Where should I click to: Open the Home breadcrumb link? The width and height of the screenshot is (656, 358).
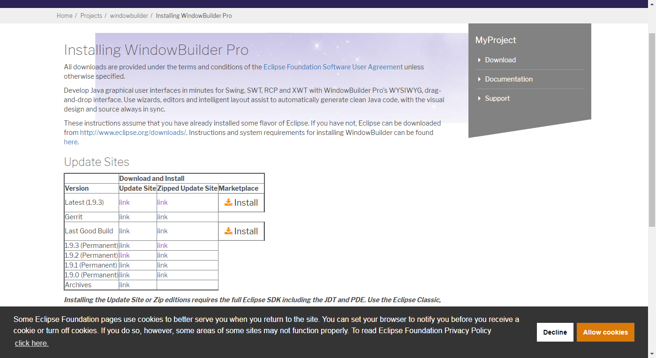(x=64, y=15)
